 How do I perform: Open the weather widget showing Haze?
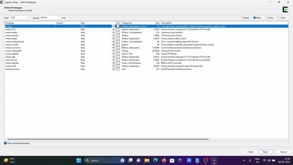(x=9, y=160)
